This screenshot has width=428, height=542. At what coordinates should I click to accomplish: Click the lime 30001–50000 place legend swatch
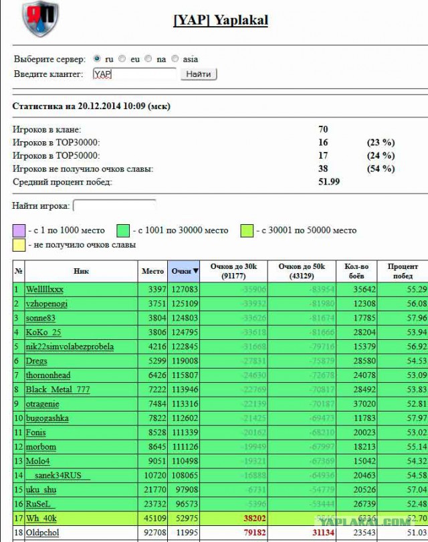[x=247, y=231]
